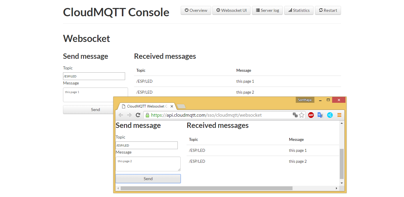Open a new tab in Chrome
404x197 pixels.
point(181,107)
